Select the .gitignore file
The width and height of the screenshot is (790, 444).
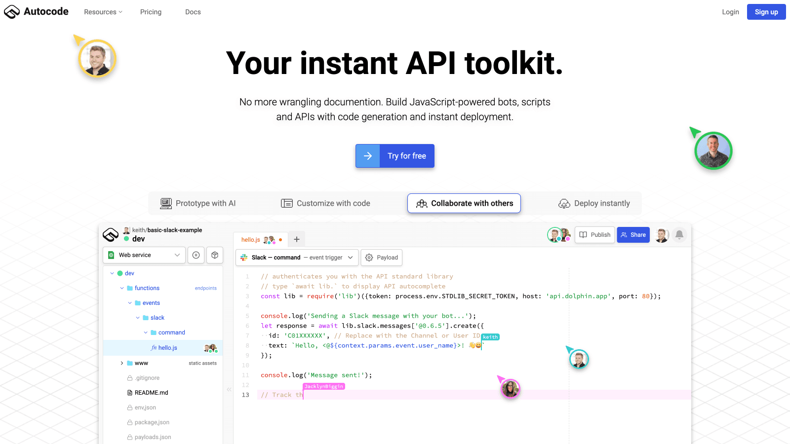144,378
